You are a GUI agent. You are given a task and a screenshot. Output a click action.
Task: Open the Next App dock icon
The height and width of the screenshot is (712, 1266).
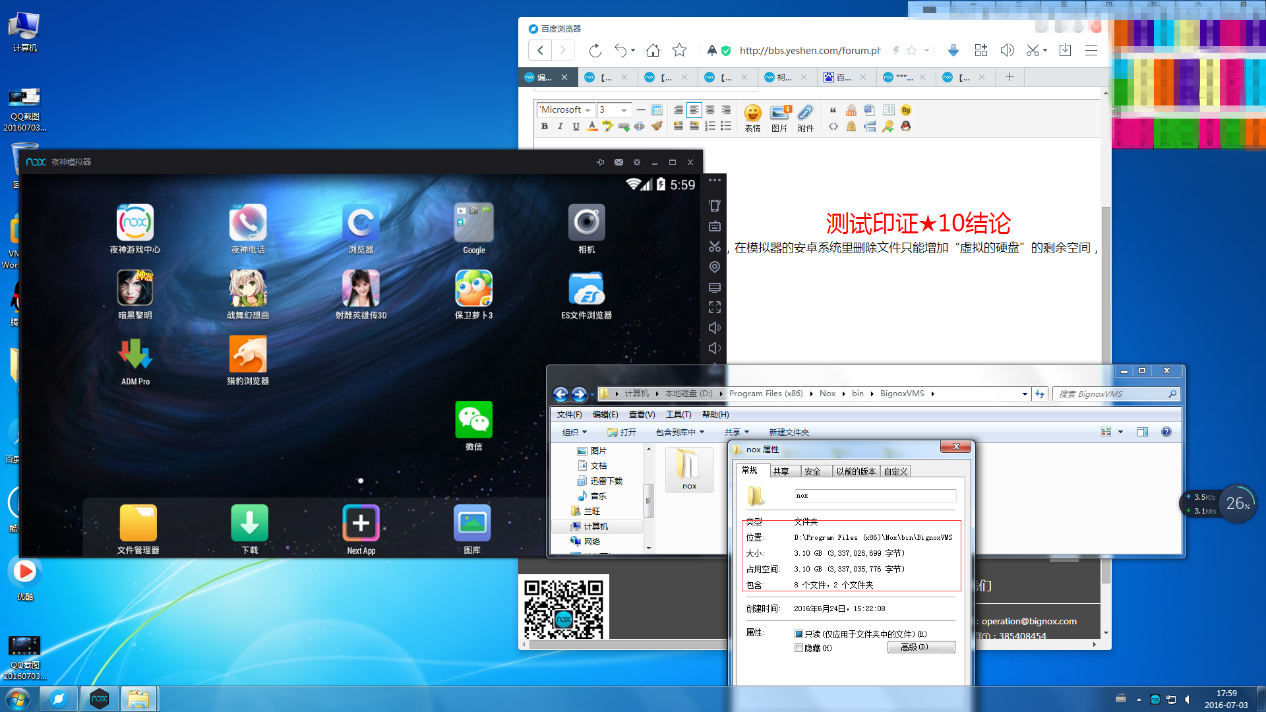(361, 529)
